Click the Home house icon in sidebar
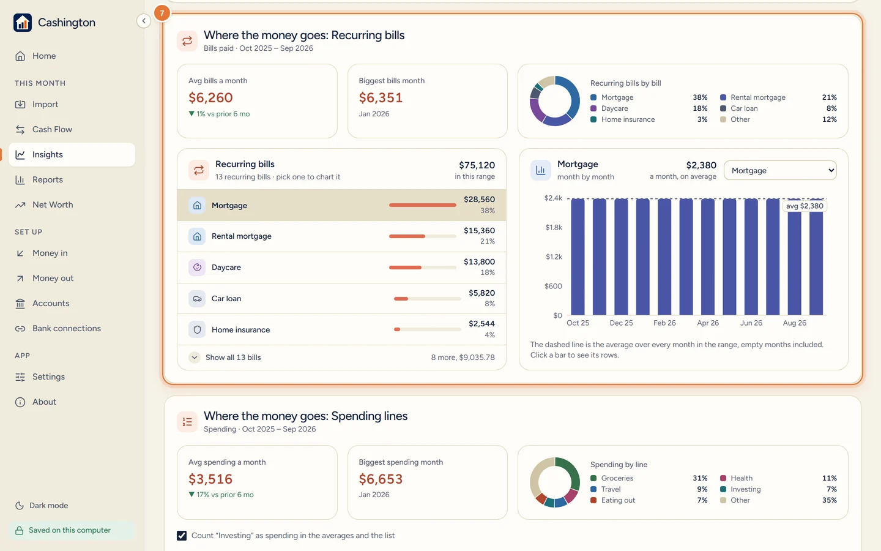The width and height of the screenshot is (881, 551). (20, 56)
